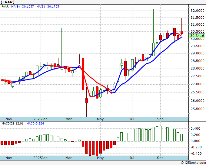Click Sep on the price chart time axis
The image size is (206, 165).
[x=160, y=119]
